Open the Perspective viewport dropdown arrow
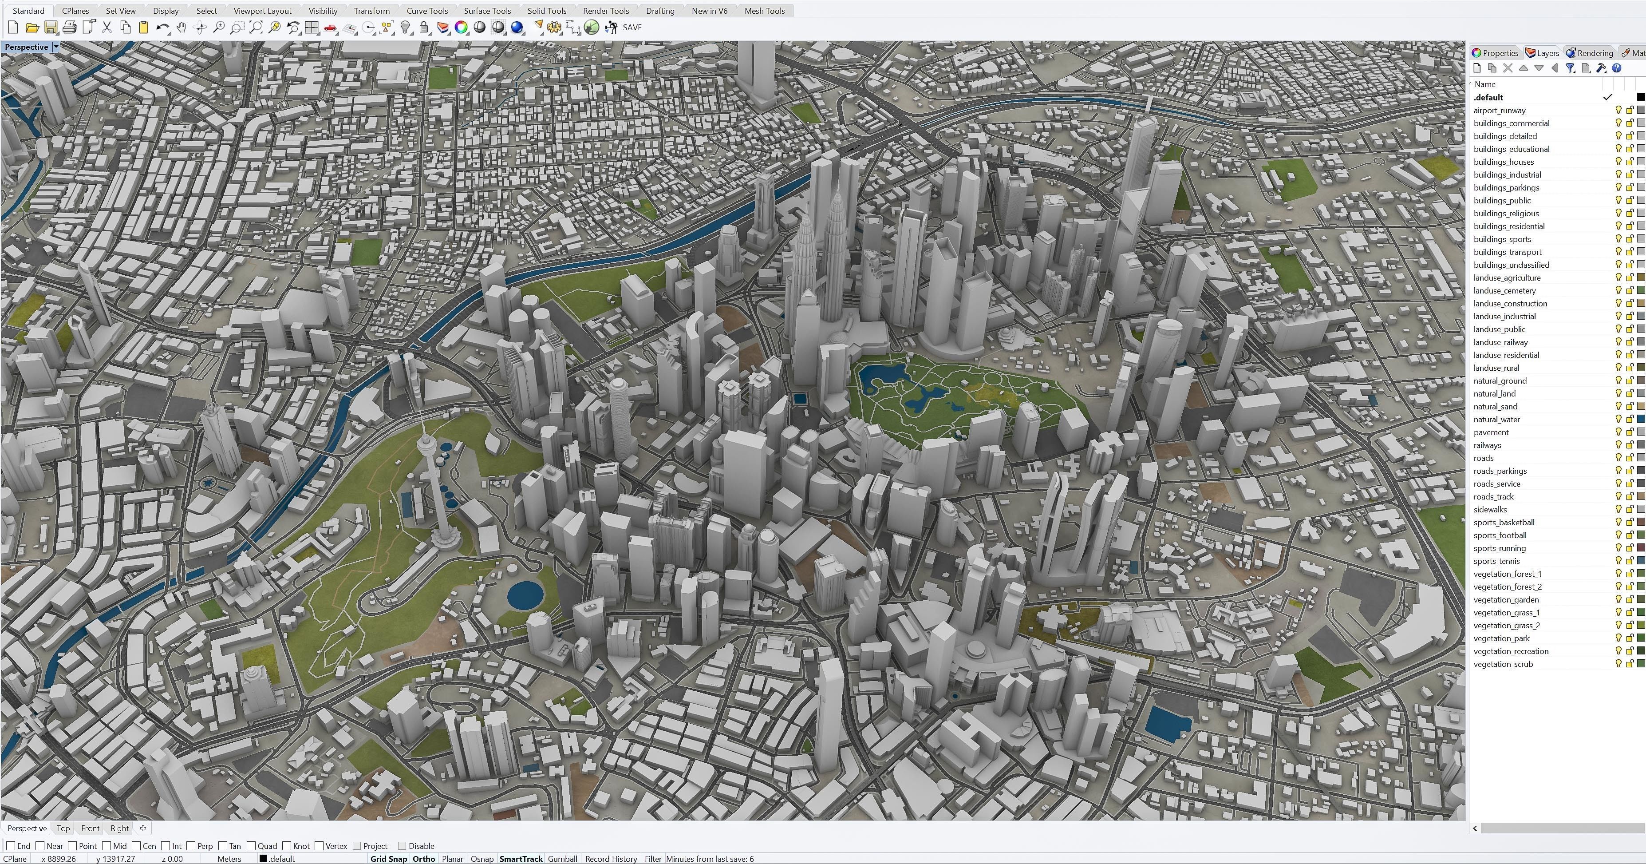Image resolution: width=1646 pixels, height=864 pixels. coord(55,47)
